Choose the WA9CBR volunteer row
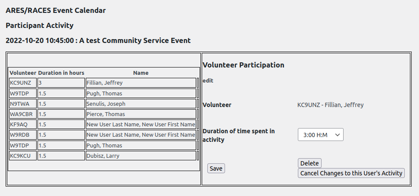419x196 pixels. (x=22, y=114)
